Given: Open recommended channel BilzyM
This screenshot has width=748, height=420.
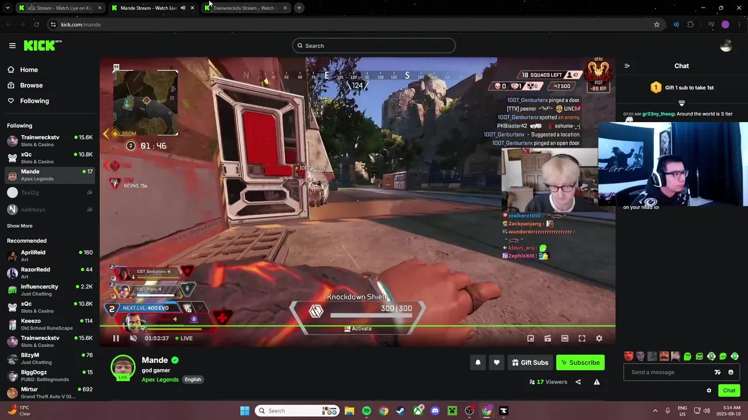Looking at the screenshot, I should point(50,358).
